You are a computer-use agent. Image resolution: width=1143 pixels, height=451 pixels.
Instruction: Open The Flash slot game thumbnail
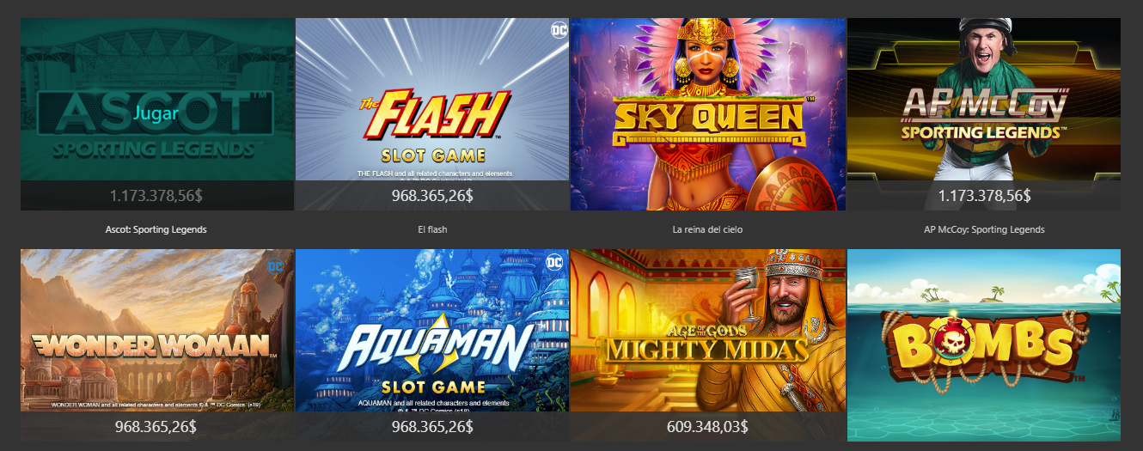pos(432,114)
